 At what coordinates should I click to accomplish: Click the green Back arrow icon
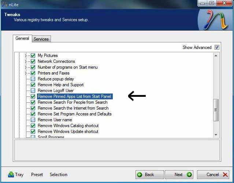coord(140,175)
